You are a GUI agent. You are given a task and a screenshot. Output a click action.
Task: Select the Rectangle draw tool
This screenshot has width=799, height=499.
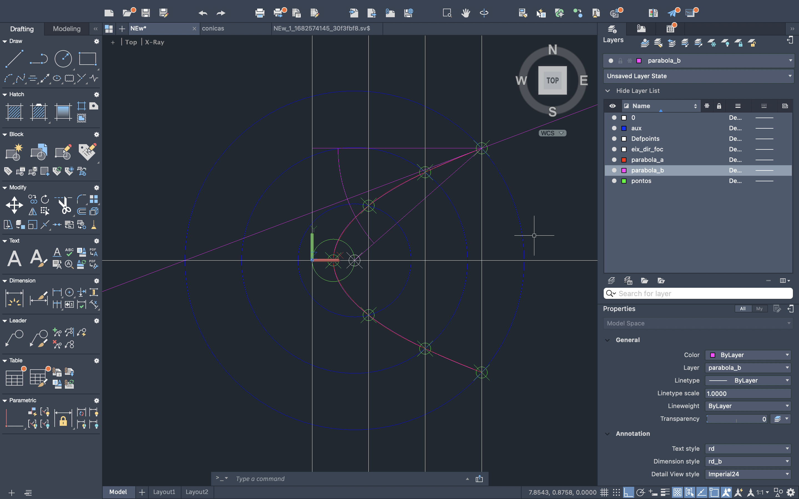(x=87, y=59)
